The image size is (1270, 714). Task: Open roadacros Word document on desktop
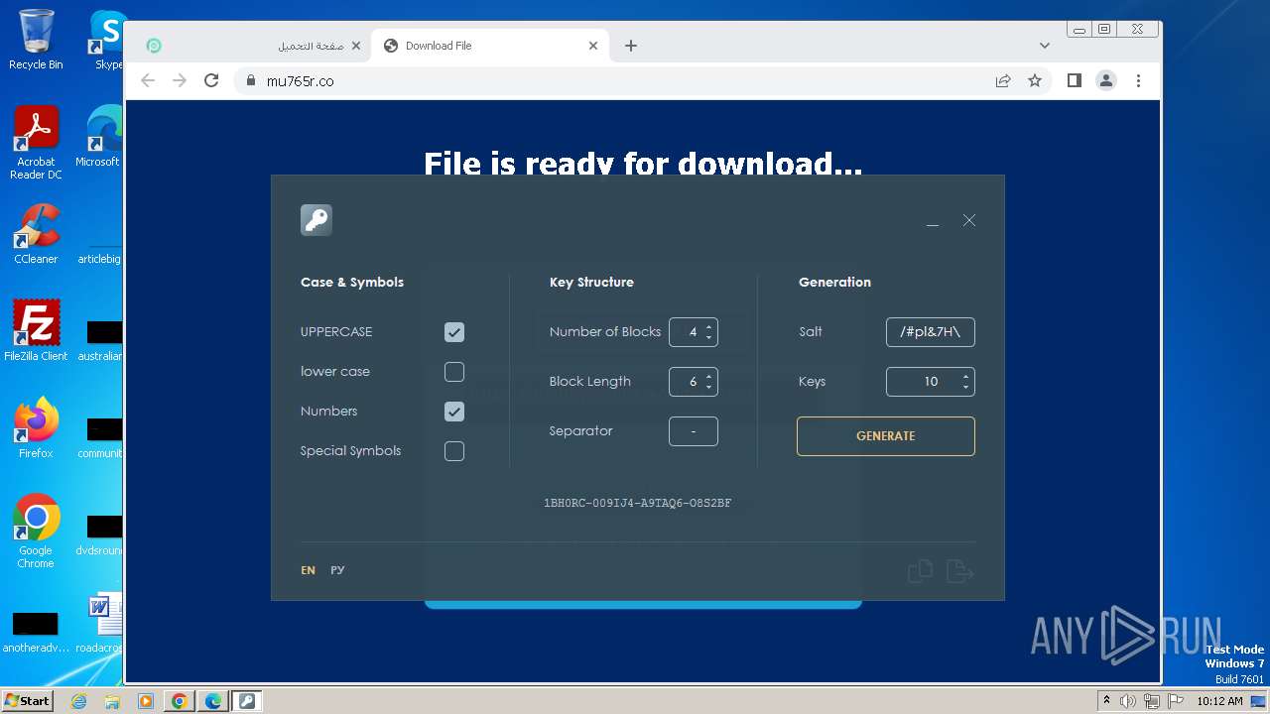pos(99,625)
